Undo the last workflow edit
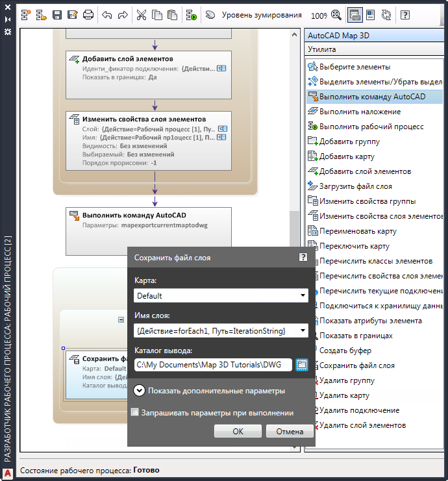 (106, 15)
